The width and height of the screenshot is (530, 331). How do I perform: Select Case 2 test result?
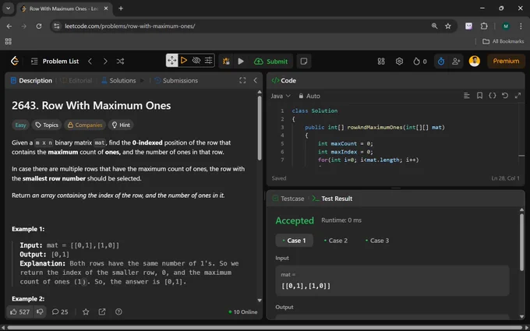(335, 241)
